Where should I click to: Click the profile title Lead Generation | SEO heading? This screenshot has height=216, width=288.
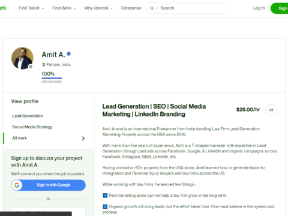pyautogui.click(x=154, y=110)
